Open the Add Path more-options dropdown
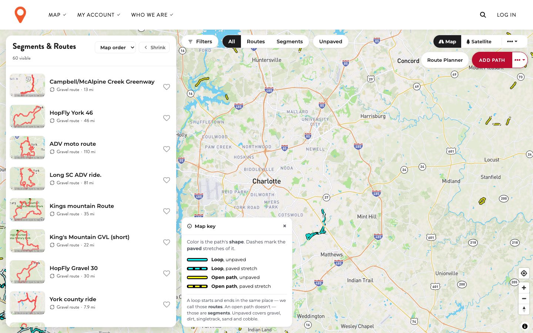Screen dimensions: 533x333 point(520,60)
